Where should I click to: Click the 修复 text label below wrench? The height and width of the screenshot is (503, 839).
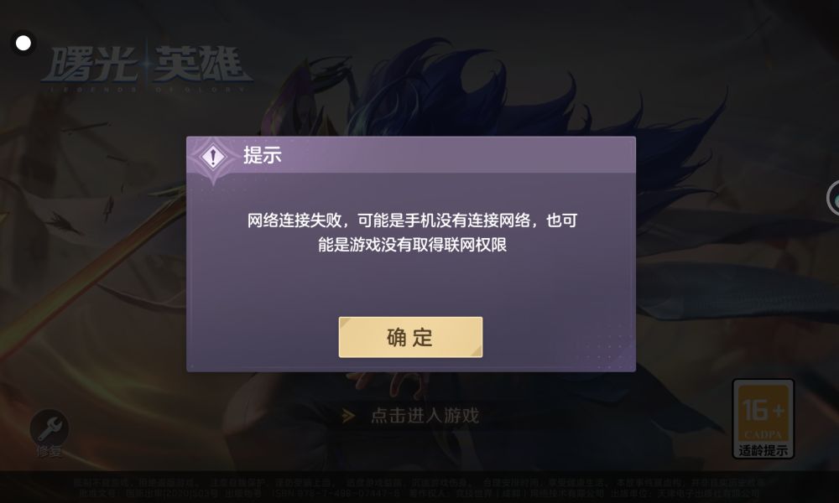(49, 452)
